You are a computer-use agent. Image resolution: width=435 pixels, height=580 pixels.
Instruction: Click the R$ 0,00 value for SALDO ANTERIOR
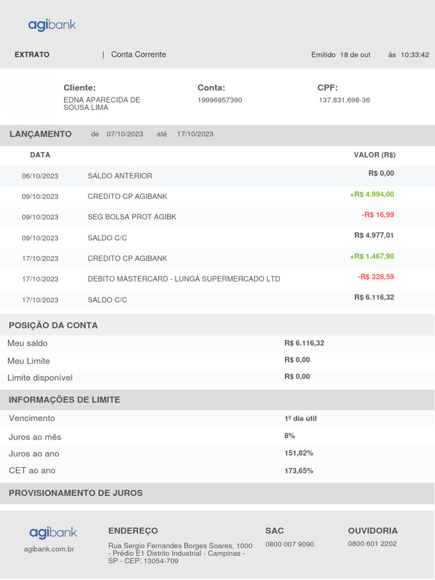381,173
